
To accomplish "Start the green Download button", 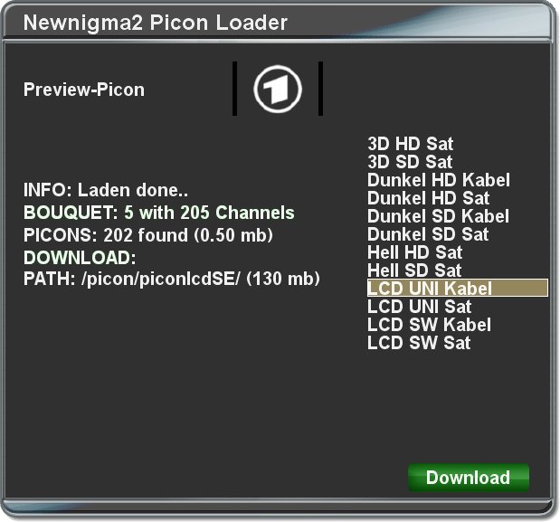I will 469,478.
